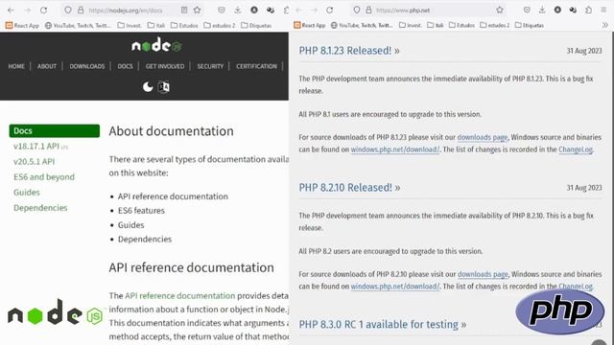This screenshot has height=345, width=614.
Task: Open the extension icon in nodejs.org window toolbar
Action: click(x=271, y=11)
